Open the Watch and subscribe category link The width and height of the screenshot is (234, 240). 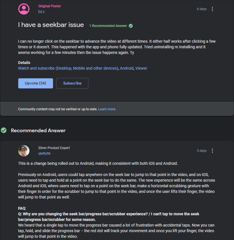[68, 68]
